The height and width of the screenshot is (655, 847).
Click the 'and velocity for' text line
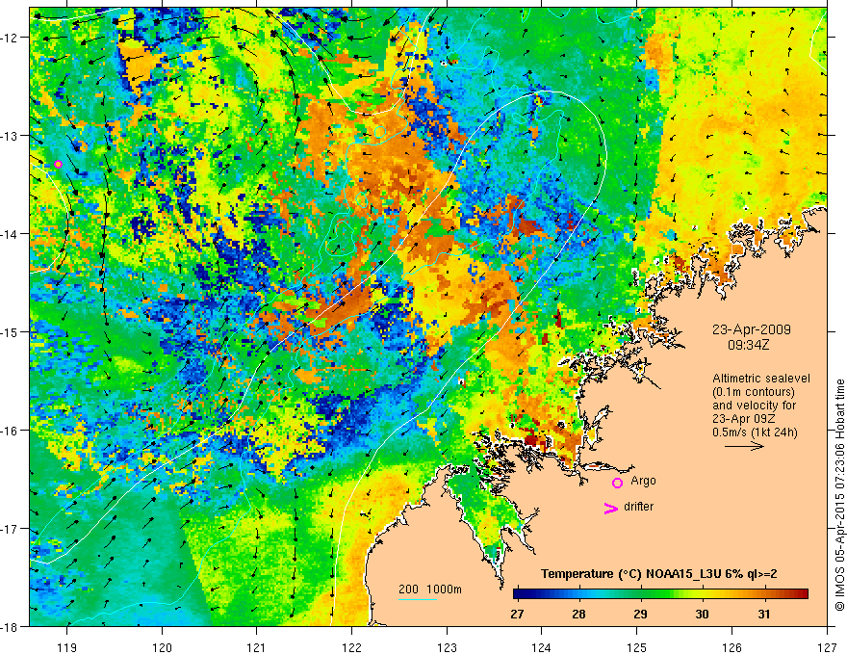tap(754, 406)
